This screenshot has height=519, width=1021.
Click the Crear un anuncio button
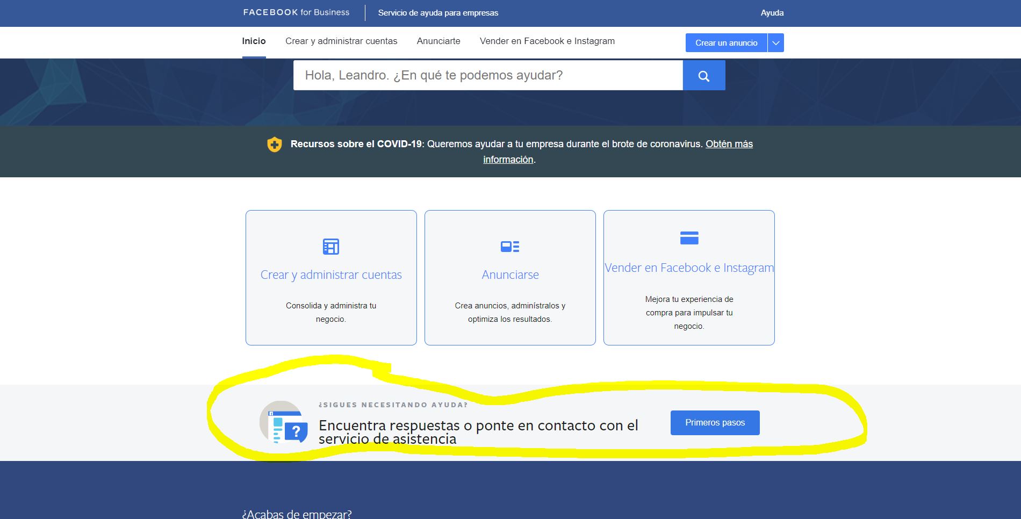(727, 43)
